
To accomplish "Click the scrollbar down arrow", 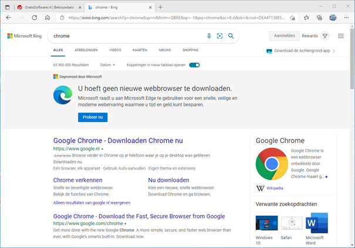I will (x=352, y=245).
